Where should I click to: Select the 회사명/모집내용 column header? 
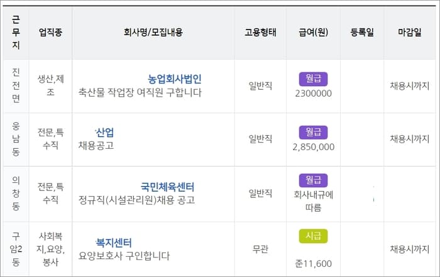(153, 32)
